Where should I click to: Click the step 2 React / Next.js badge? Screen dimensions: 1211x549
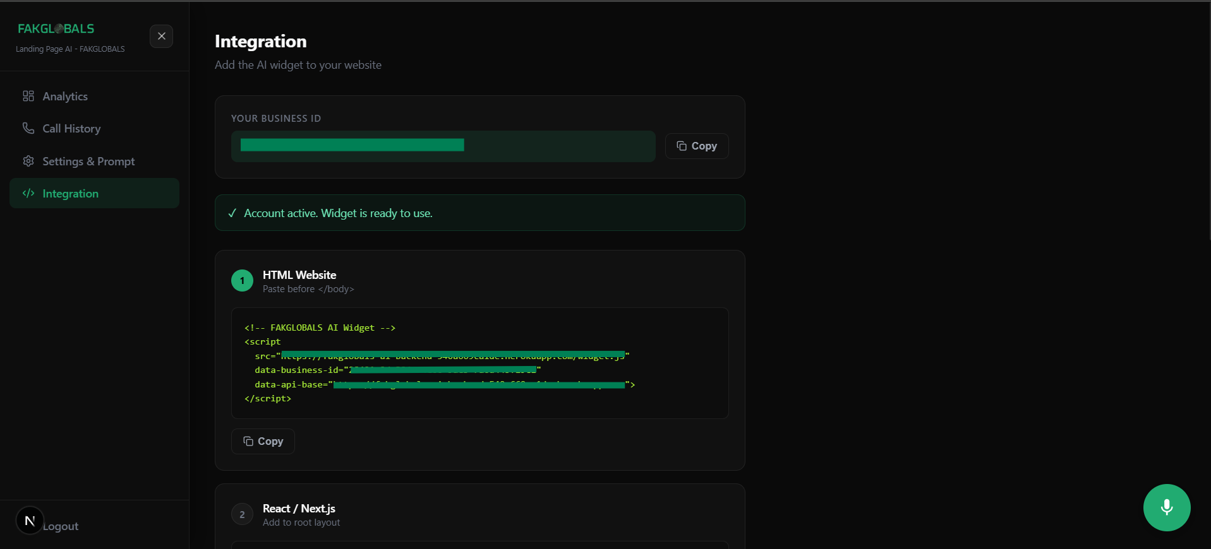(x=242, y=514)
